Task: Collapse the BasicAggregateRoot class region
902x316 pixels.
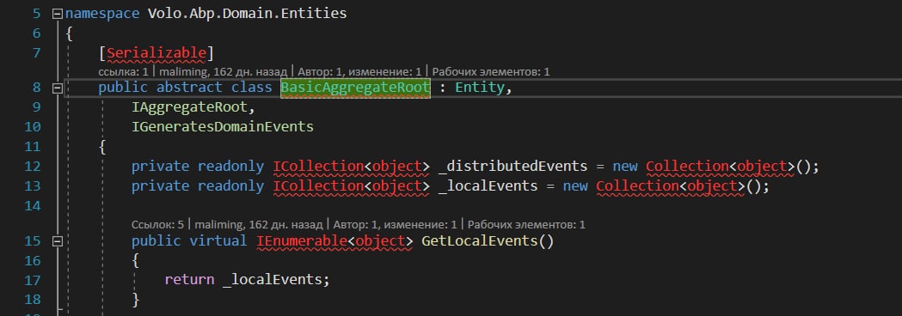Action: click(57, 88)
